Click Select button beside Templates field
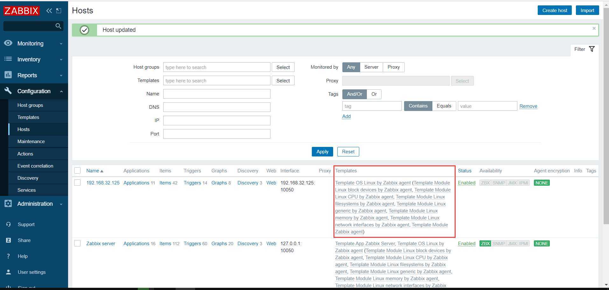 pos(283,80)
